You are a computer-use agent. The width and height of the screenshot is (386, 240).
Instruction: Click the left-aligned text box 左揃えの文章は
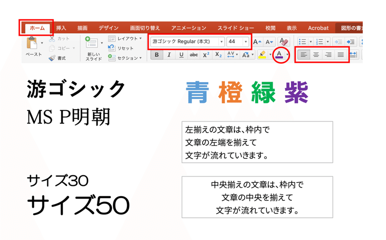(257, 142)
